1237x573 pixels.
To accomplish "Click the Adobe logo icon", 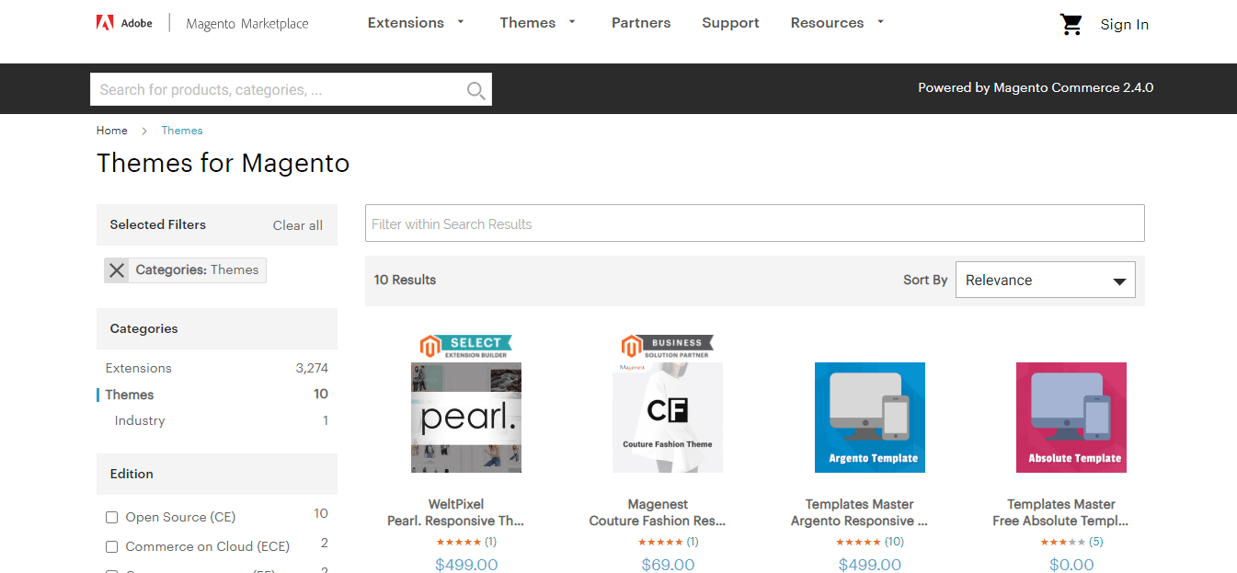I will click(105, 23).
